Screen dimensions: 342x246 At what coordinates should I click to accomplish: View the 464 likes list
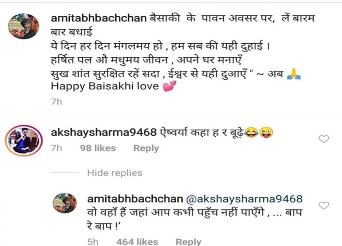137,242
